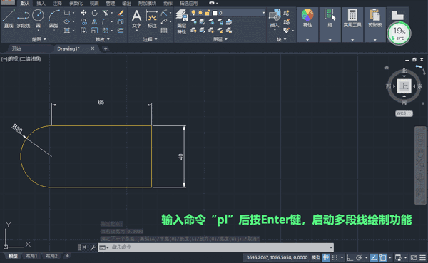Activate the Trim tool
This screenshot has height=263, width=428.
pos(105,13)
